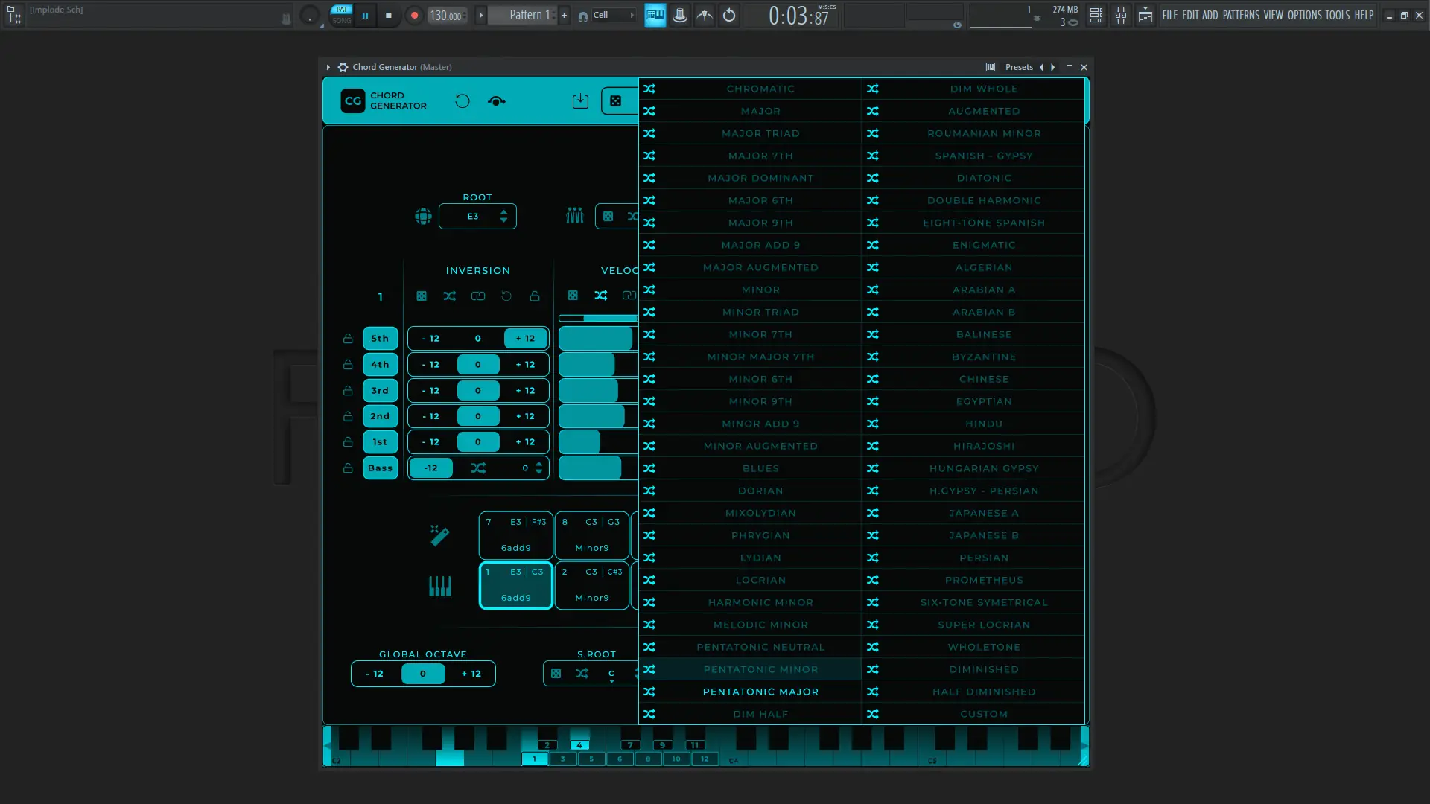
Task: Click the eye preview icon in header
Action: point(496,101)
